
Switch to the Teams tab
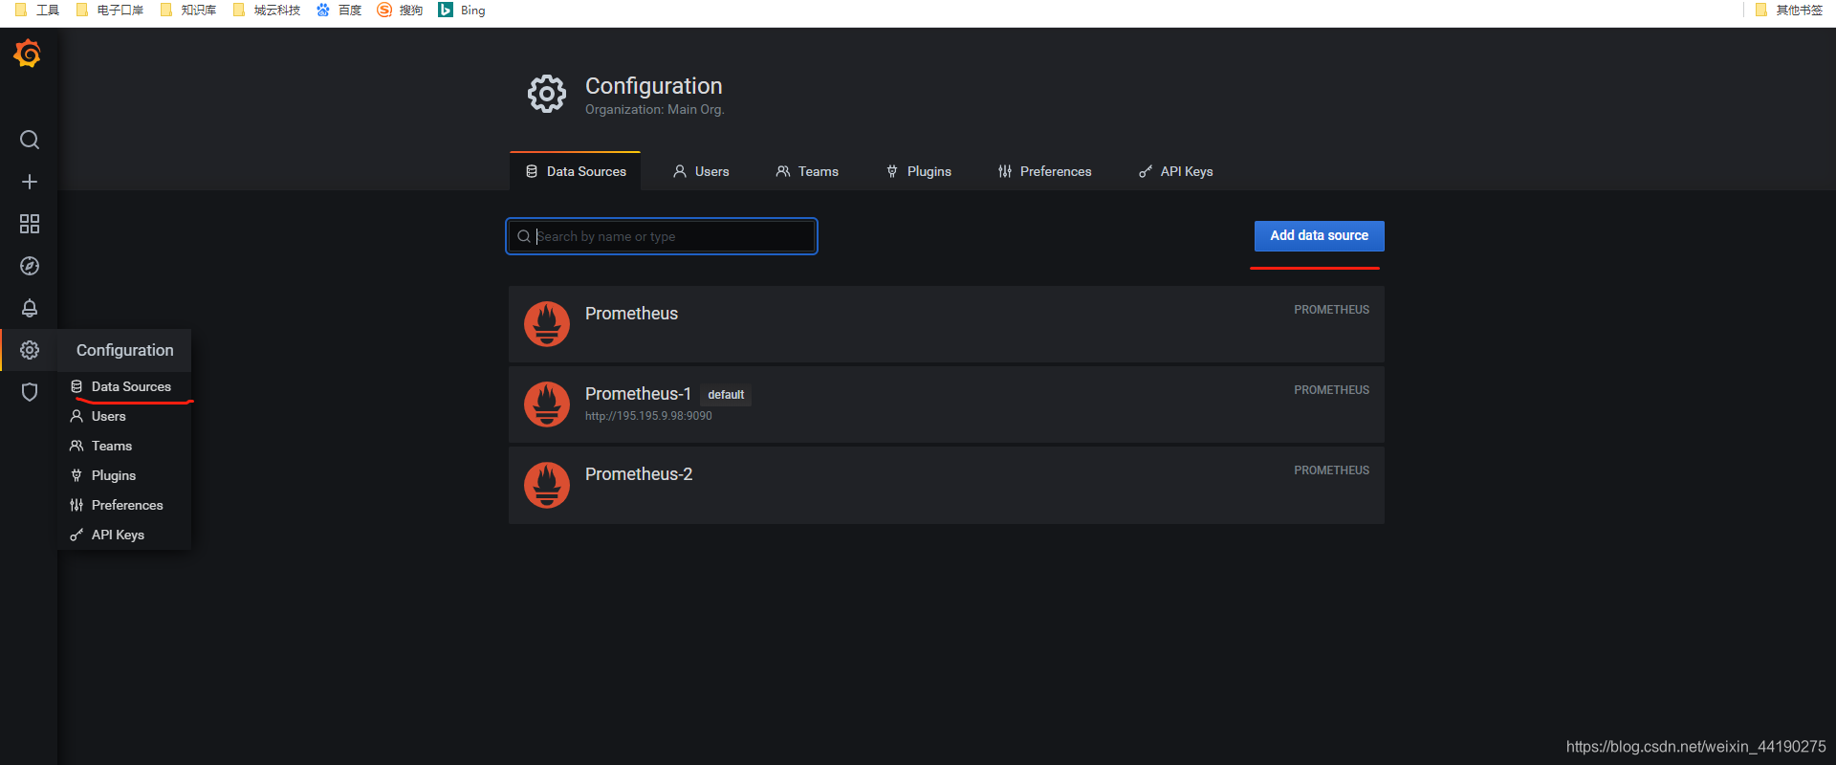coord(807,171)
